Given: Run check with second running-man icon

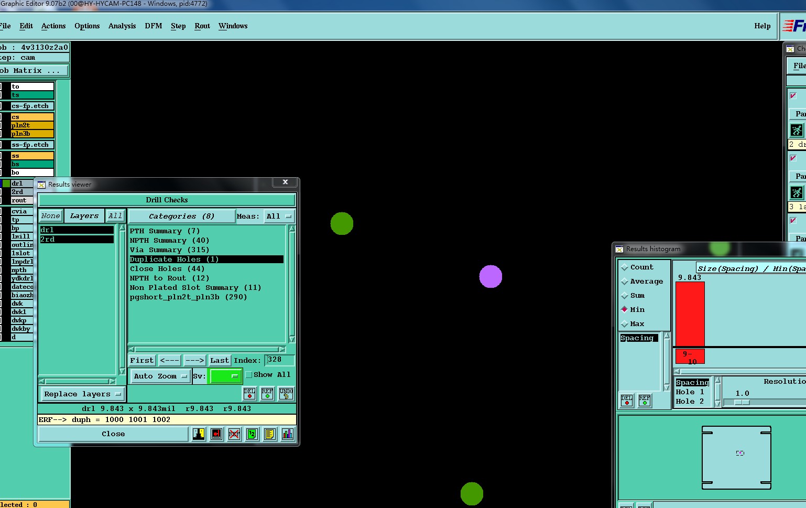Looking at the screenshot, I should pos(797,192).
